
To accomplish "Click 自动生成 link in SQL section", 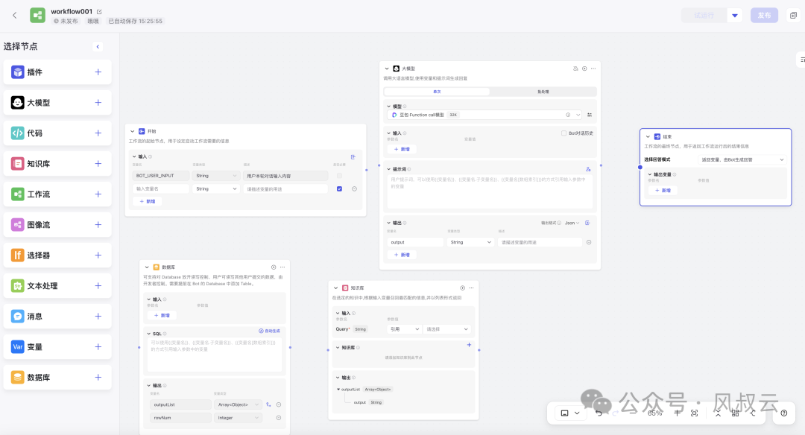I will (x=270, y=331).
